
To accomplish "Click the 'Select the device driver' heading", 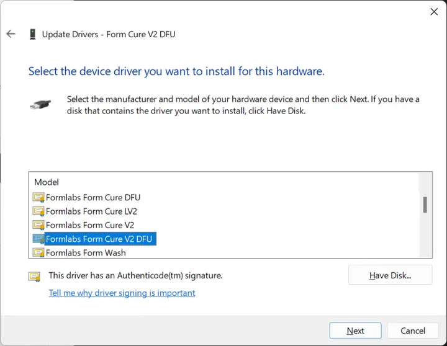I will tap(176, 71).
